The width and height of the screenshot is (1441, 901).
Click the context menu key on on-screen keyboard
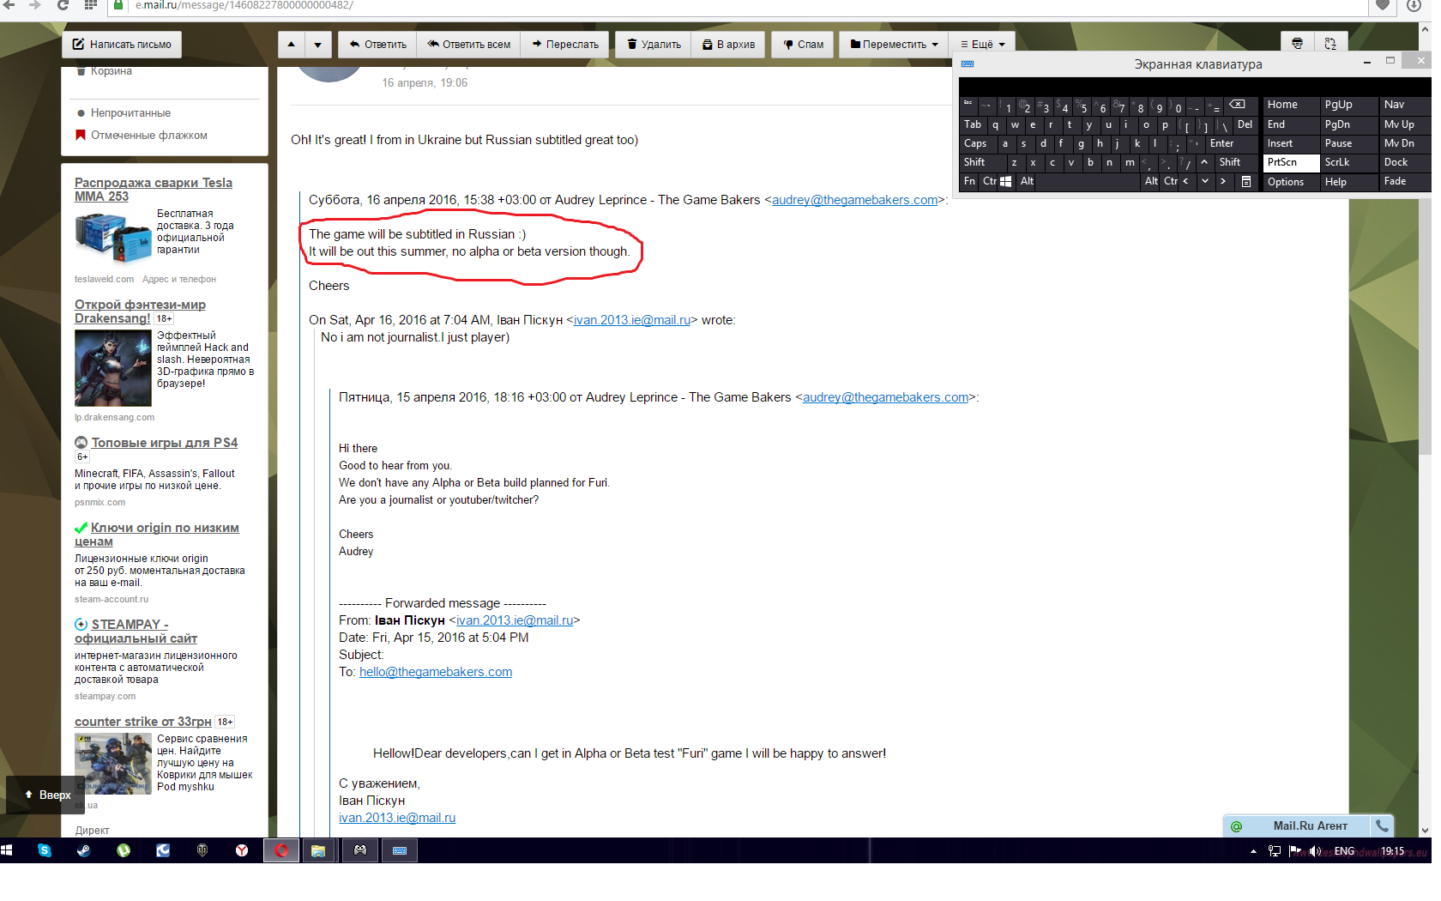(x=1246, y=182)
